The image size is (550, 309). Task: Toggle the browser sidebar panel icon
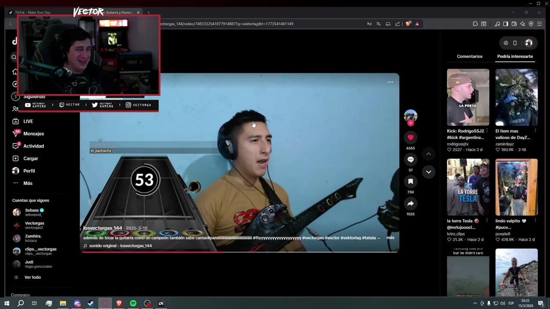click(x=506, y=24)
